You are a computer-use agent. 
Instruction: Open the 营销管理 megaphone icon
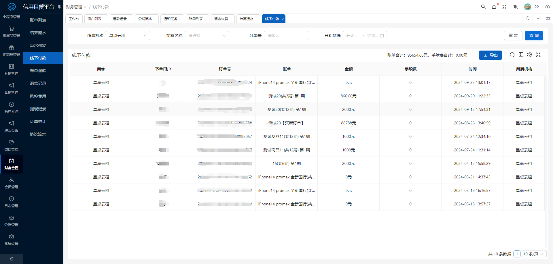[12, 85]
